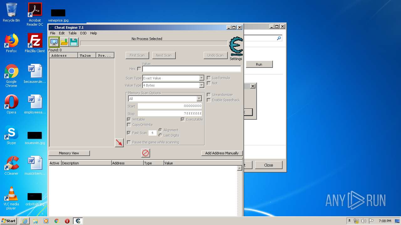Click the save table floppy disk icon

click(x=74, y=42)
